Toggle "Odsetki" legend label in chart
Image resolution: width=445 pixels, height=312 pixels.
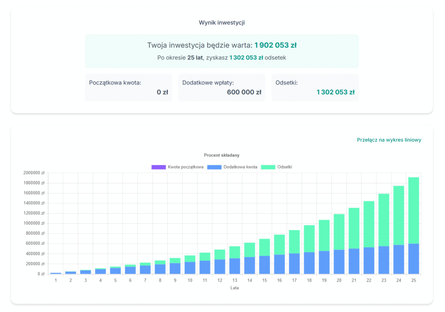point(284,167)
